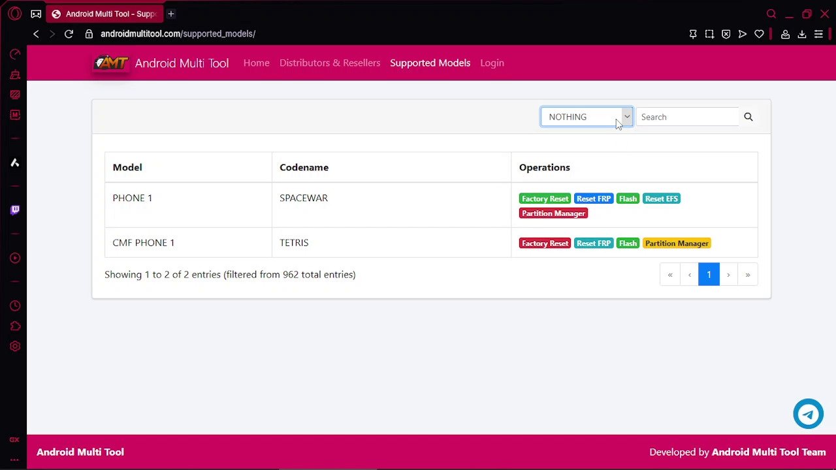Open History clock icon in sidebar
The image size is (836, 470).
coord(14,305)
